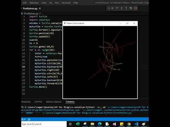The width and height of the screenshot is (170, 127).
Task: Click the 'hs = 0' code line
Action: [33, 43]
